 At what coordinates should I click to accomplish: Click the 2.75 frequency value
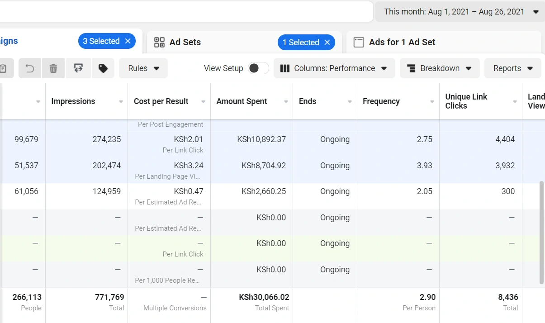pos(424,139)
